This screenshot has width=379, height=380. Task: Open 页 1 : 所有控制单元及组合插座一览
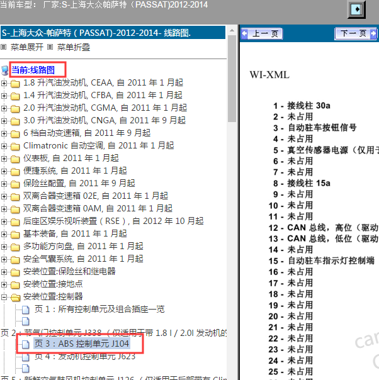[99, 310]
